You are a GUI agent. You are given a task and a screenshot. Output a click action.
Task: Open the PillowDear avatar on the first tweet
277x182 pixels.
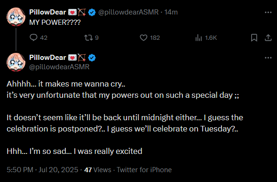pos(16,17)
